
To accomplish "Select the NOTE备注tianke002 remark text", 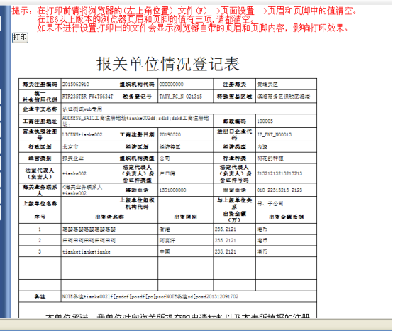I will 150,297.
